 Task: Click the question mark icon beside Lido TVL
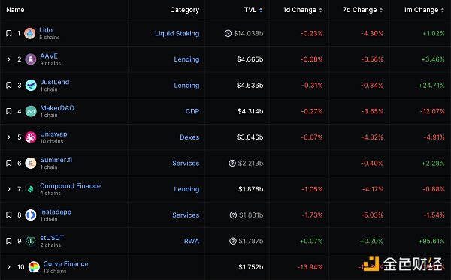click(228, 33)
